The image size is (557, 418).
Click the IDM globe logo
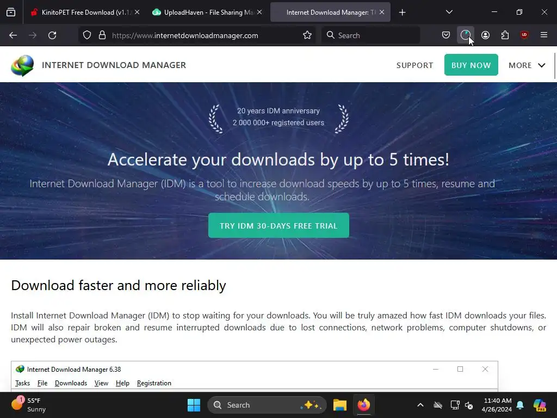22,65
